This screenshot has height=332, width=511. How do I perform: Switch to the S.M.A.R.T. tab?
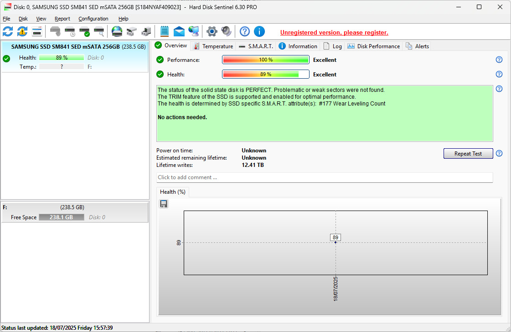256,46
